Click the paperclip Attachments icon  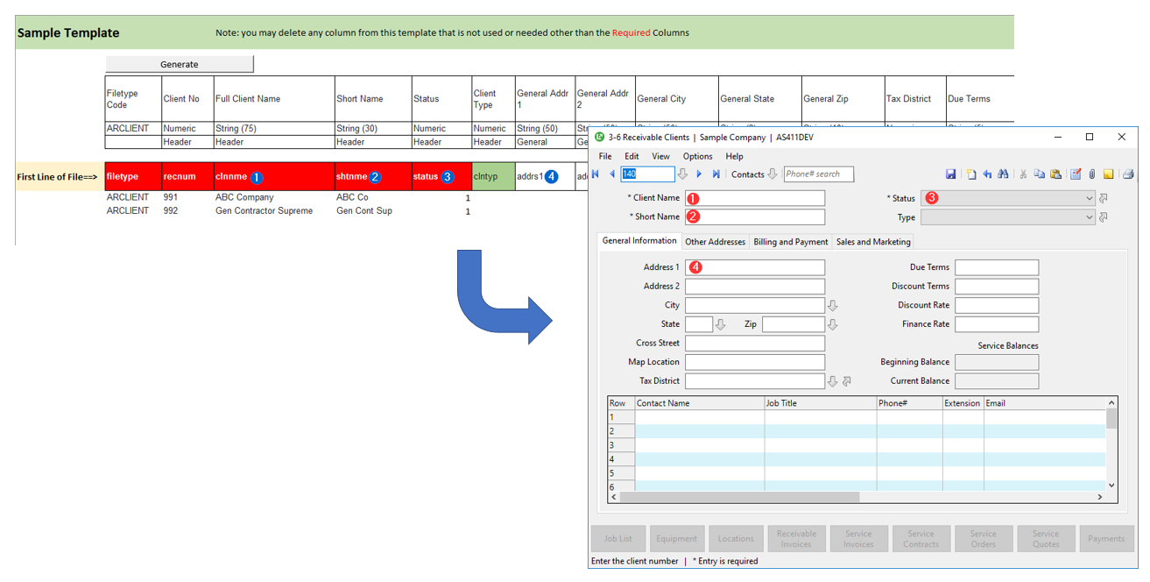pyautogui.click(x=1092, y=174)
